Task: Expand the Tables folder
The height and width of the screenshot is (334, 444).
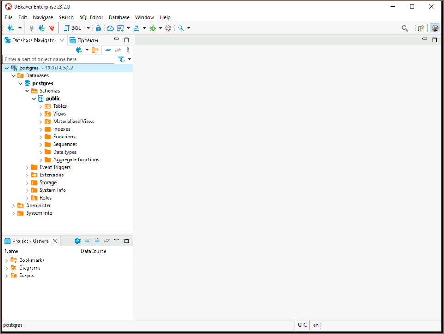Action: coord(41,106)
